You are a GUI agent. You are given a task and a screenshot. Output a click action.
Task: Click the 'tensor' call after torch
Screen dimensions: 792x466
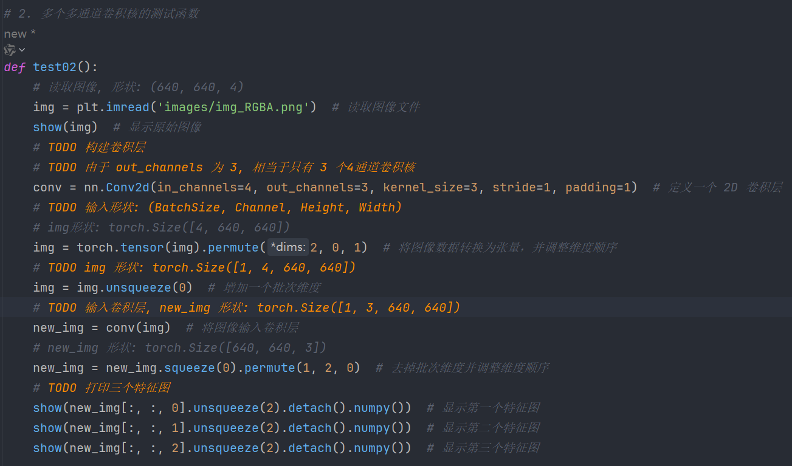click(x=142, y=247)
